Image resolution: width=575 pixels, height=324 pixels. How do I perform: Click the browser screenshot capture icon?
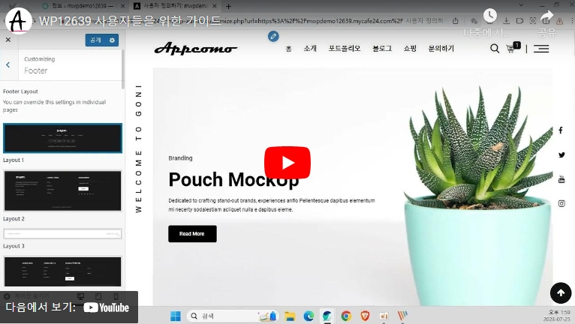coord(533,21)
